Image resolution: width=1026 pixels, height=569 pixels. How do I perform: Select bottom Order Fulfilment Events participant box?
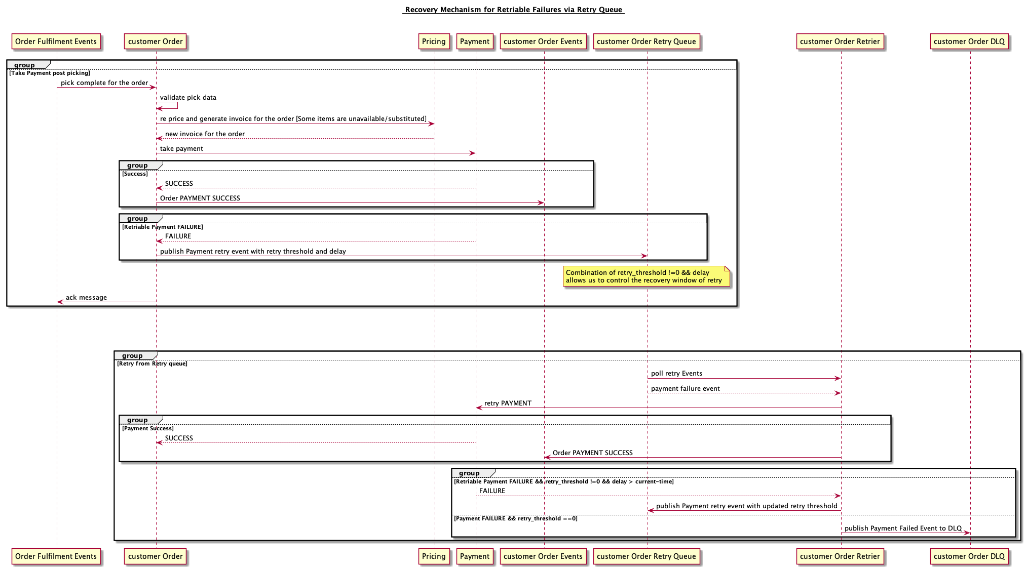[56, 556]
